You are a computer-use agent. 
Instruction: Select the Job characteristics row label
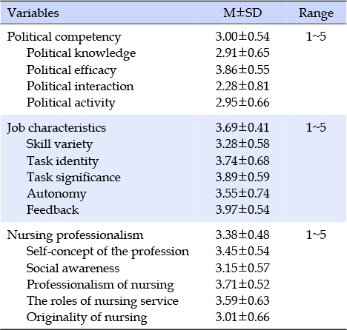[56, 128]
